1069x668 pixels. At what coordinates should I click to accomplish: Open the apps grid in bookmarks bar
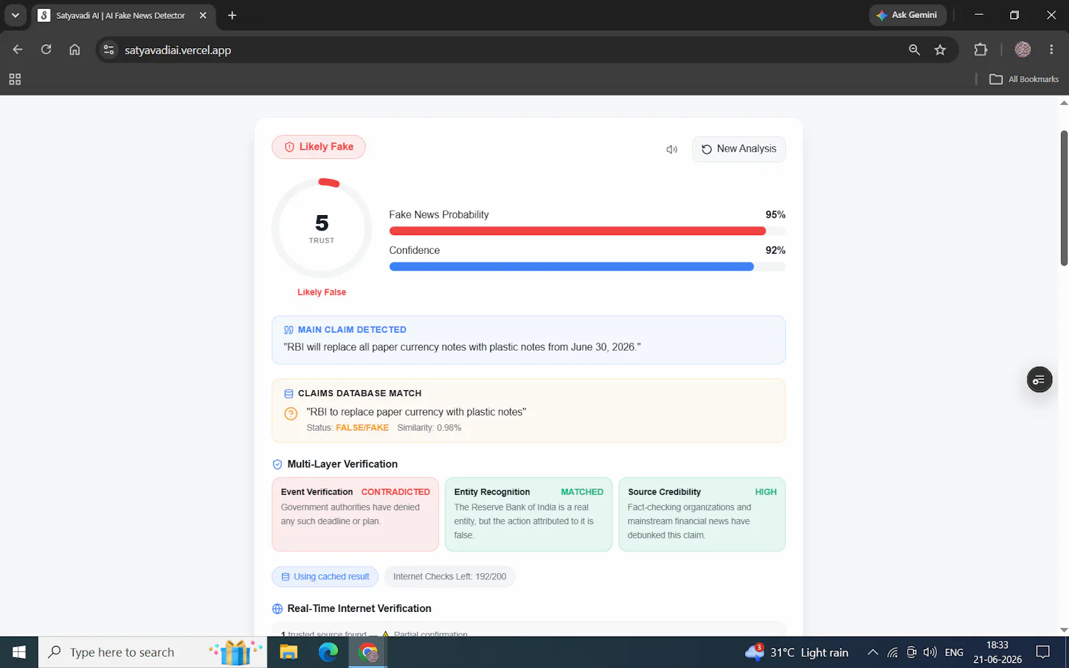15,79
